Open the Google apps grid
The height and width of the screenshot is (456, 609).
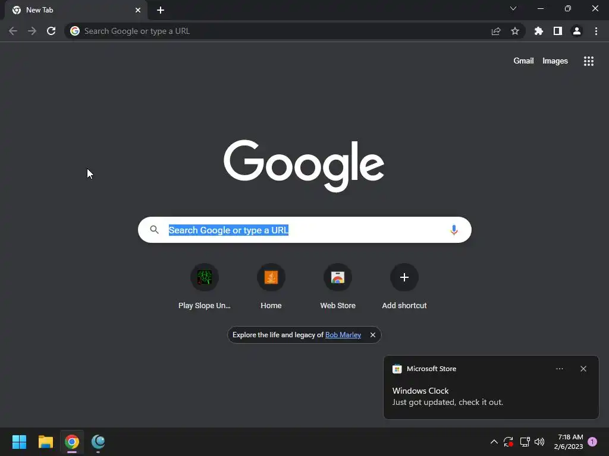(x=588, y=61)
